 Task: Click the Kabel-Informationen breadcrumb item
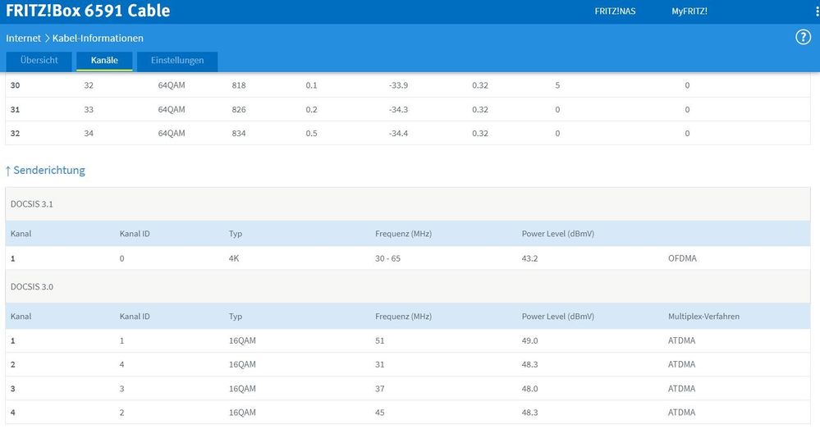pos(98,39)
